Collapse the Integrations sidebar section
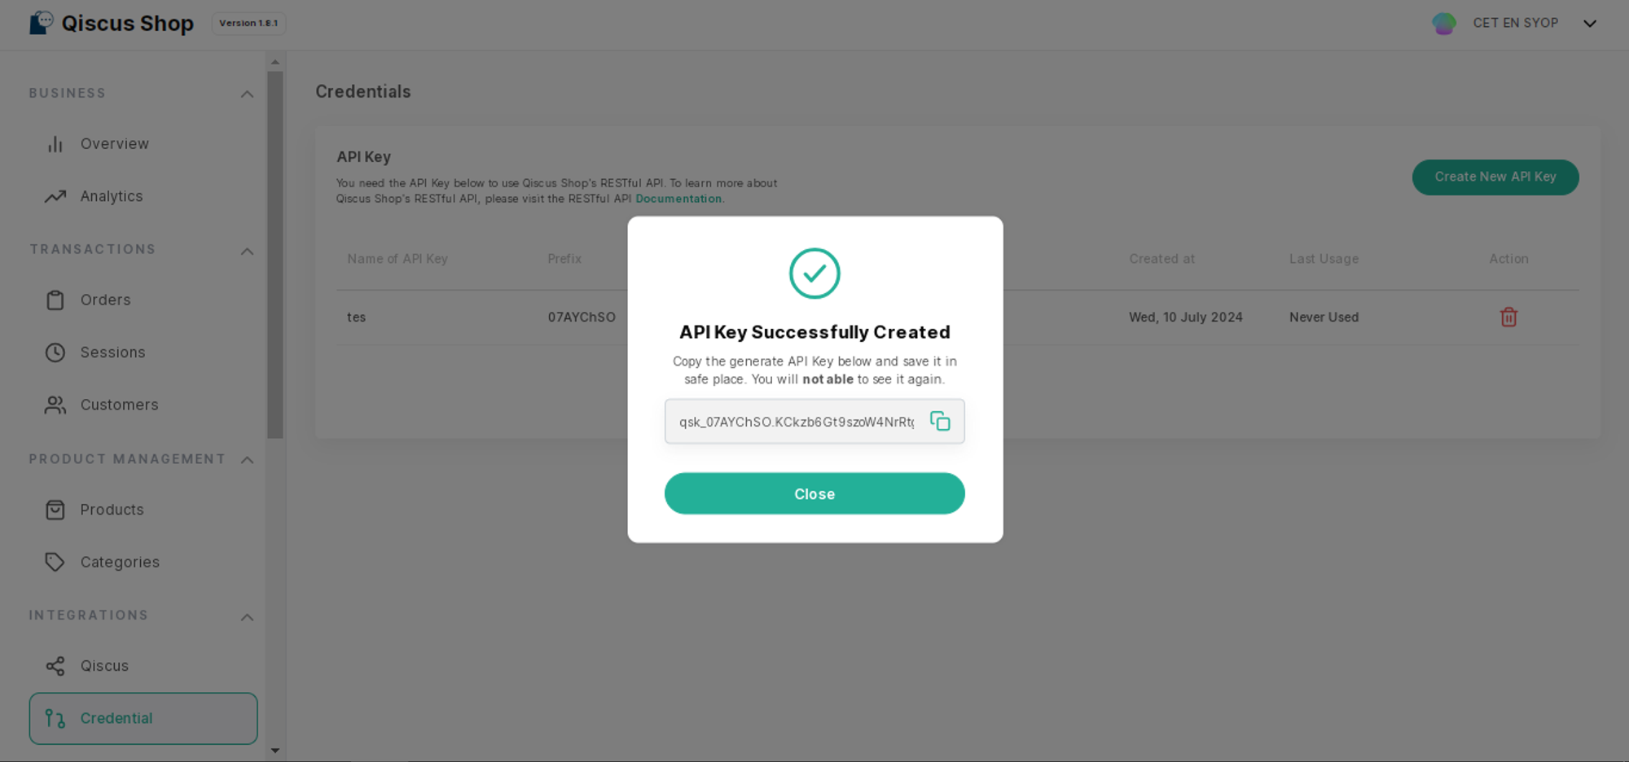This screenshot has height=762, width=1629. tap(247, 617)
